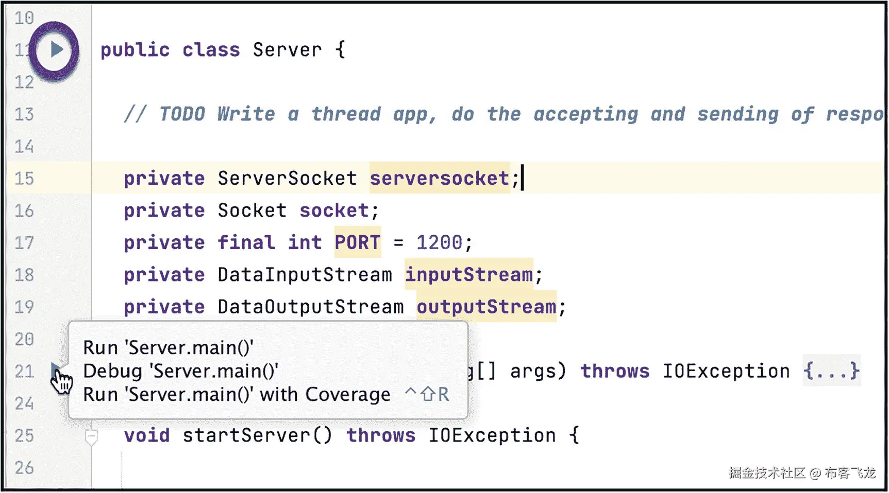The width and height of the screenshot is (889, 493).
Task: Click line number 13 in gutter
Action: coord(24,114)
